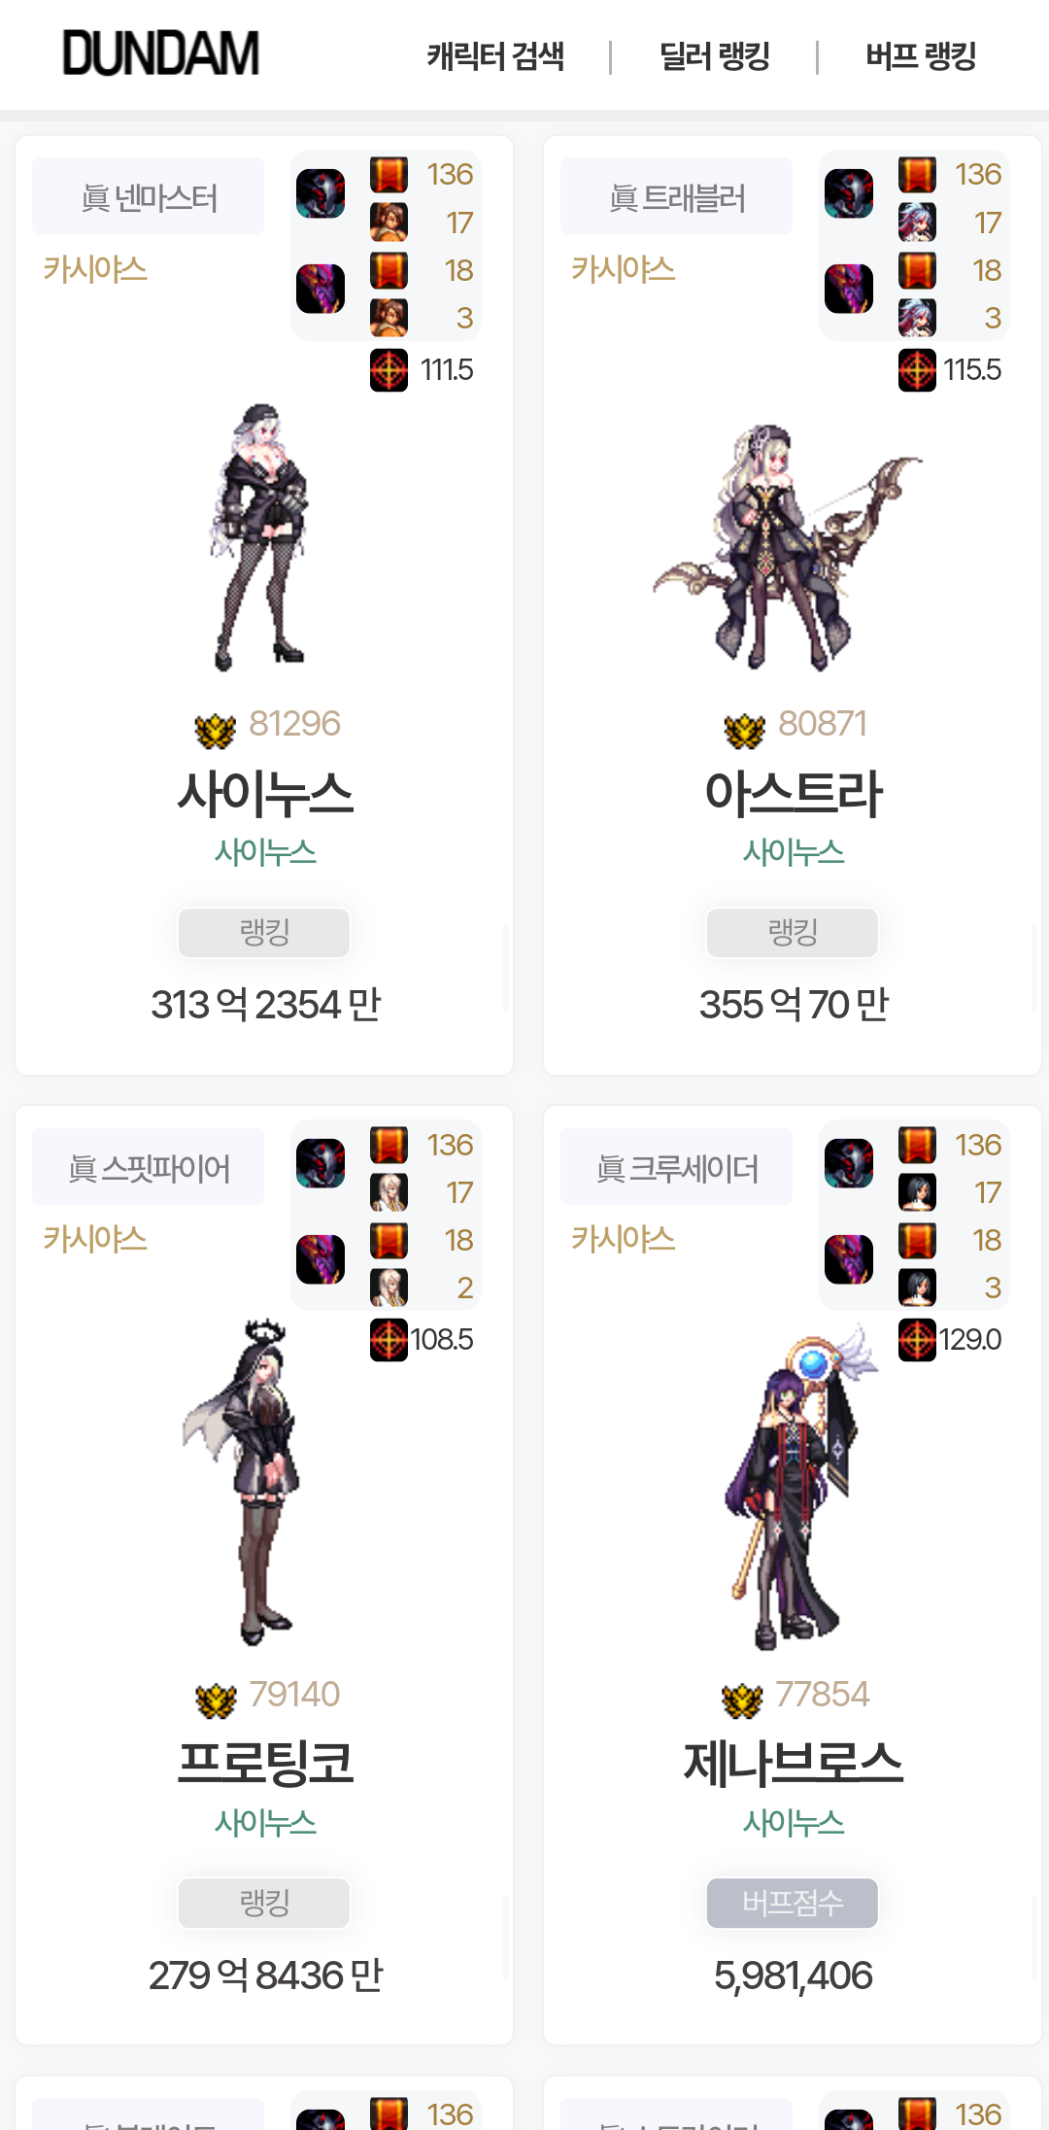Open the 딜러 랭킹 tab
The height and width of the screenshot is (2130, 1049).
click(x=714, y=56)
